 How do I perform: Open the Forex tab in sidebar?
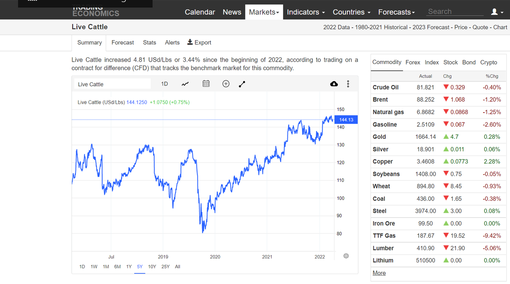click(x=413, y=62)
